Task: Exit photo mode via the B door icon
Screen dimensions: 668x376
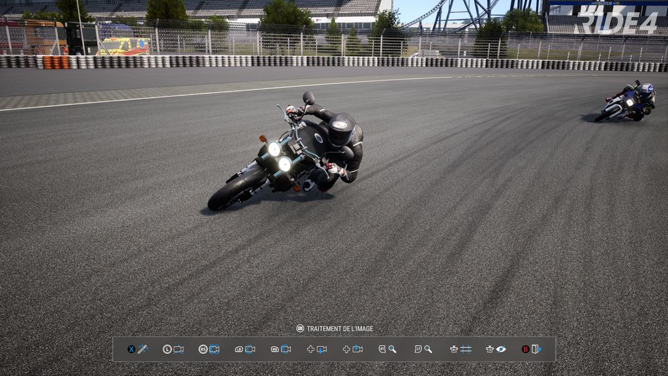Action: (536, 350)
